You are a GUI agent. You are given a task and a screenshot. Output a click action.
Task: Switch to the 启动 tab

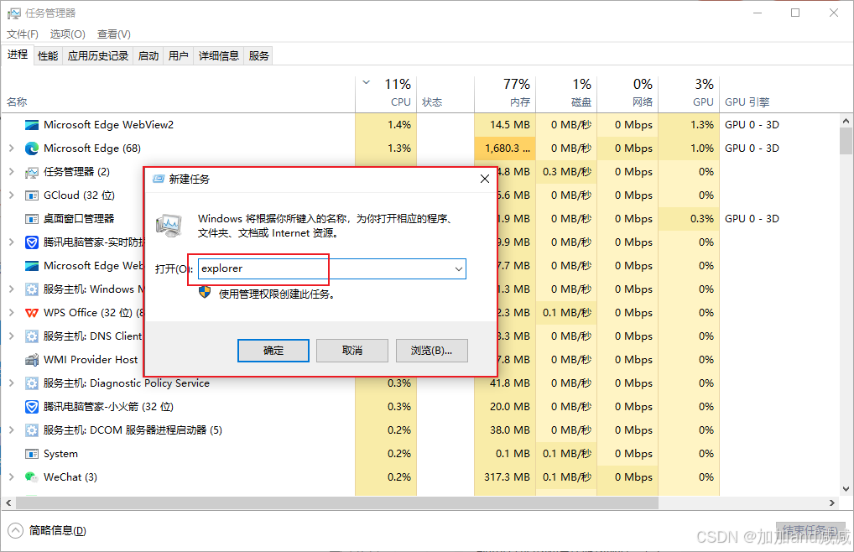pyautogui.click(x=148, y=55)
